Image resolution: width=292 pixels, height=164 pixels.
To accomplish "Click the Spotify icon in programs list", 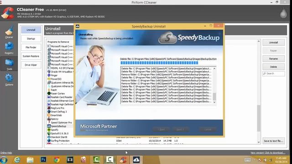I will [x=49, y=130].
